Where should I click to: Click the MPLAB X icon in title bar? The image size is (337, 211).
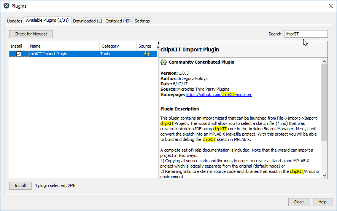click(6, 6)
